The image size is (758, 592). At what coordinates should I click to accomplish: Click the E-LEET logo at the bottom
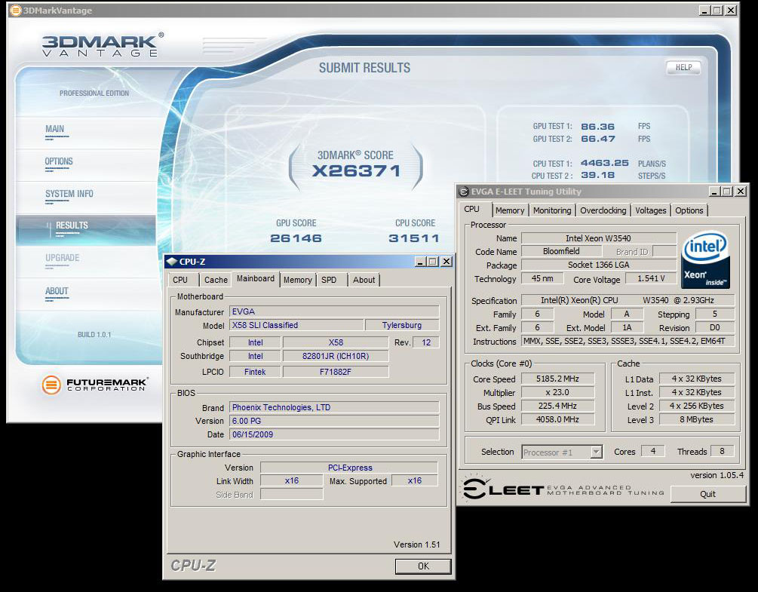[x=563, y=489]
